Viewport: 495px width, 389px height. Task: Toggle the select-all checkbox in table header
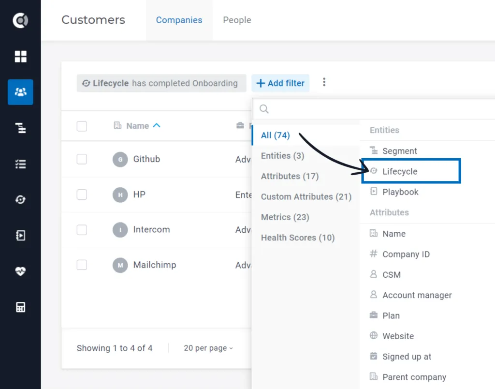click(82, 126)
